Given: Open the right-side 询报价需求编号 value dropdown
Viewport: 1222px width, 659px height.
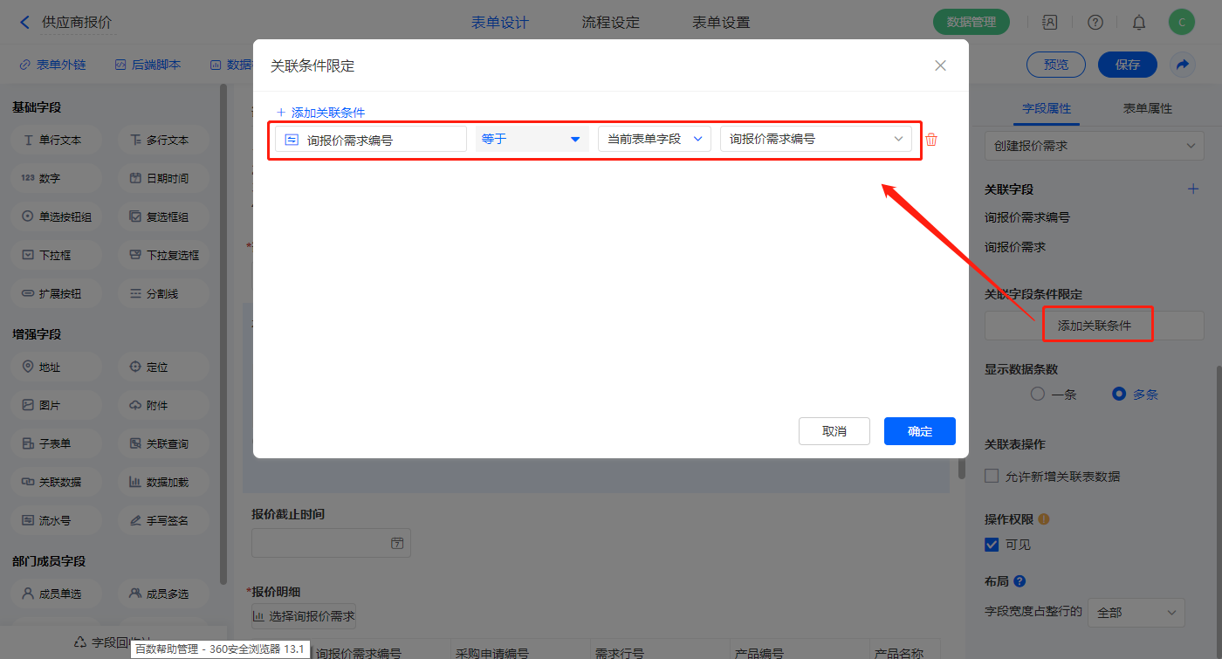Looking at the screenshot, I should click(x=815, y=139).
